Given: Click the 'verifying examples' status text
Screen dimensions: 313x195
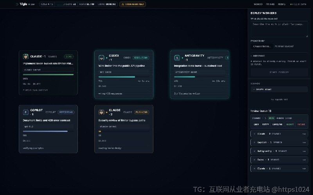Looking at the screenshot, I should [x=33, y=148].
